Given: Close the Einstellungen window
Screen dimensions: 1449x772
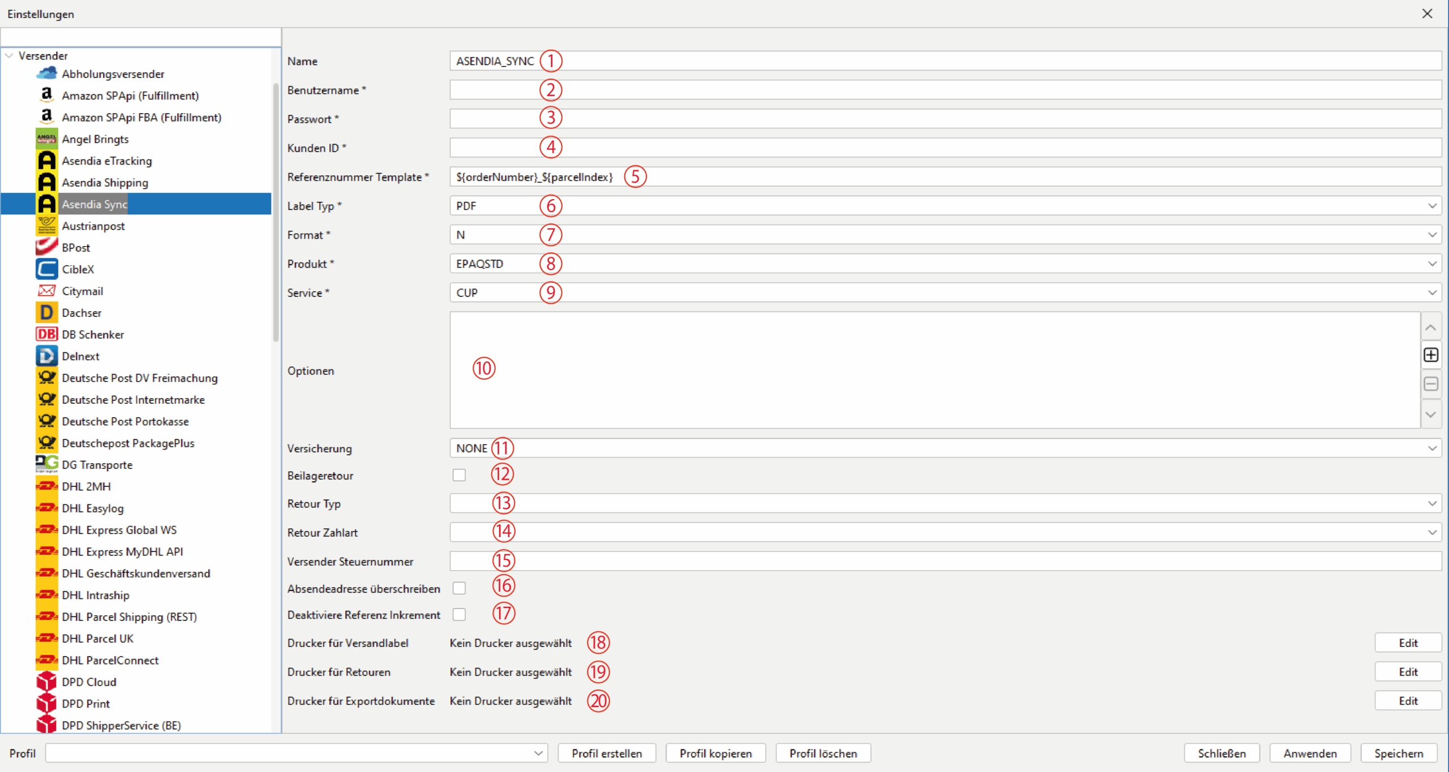Looking at the screenshot, I should point(1427,14).
